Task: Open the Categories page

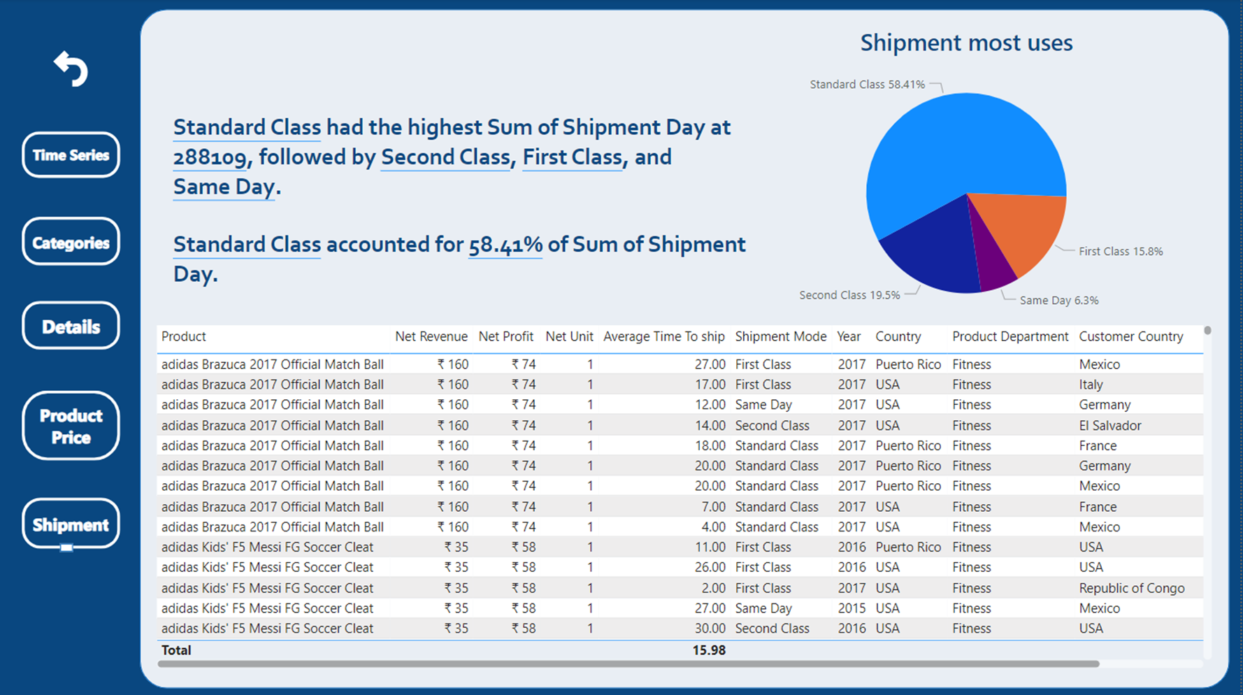Action: (x=70, y=241)
